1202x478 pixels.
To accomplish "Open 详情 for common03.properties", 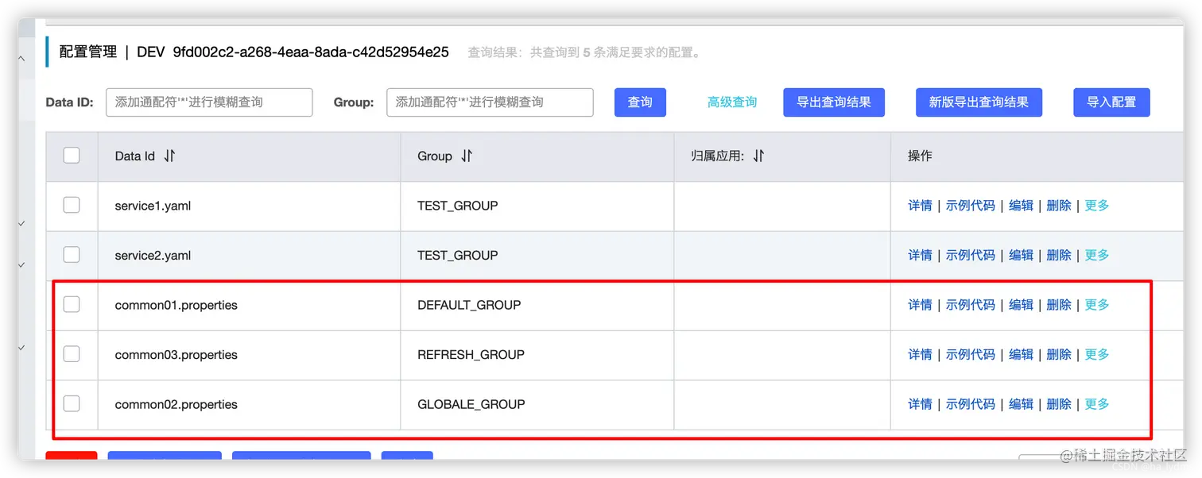I will point(920,354).
